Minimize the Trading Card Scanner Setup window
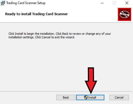This screenshot has height=104, width=133. tap(102, 3)
